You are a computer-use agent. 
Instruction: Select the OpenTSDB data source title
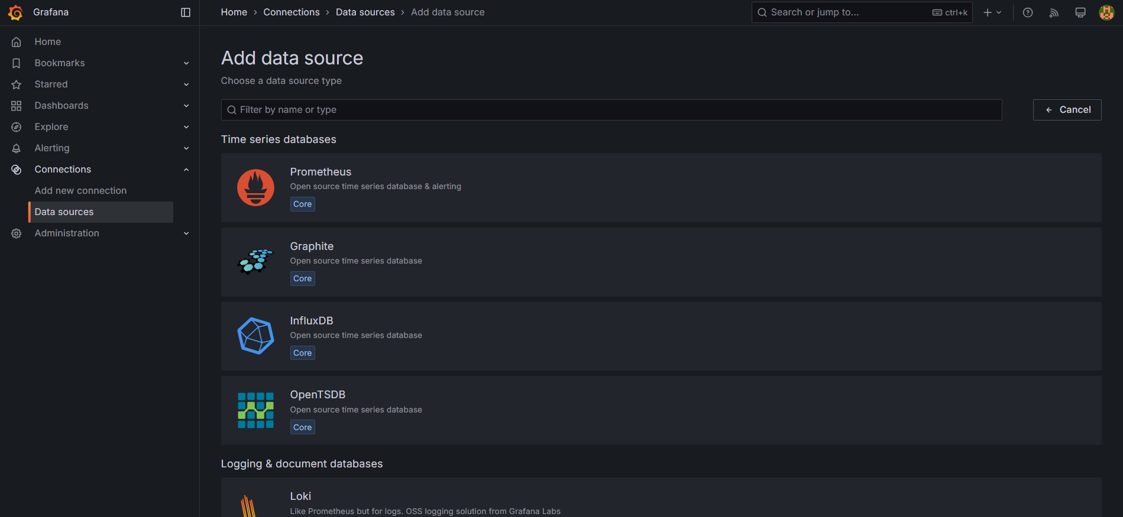(318, 395)
